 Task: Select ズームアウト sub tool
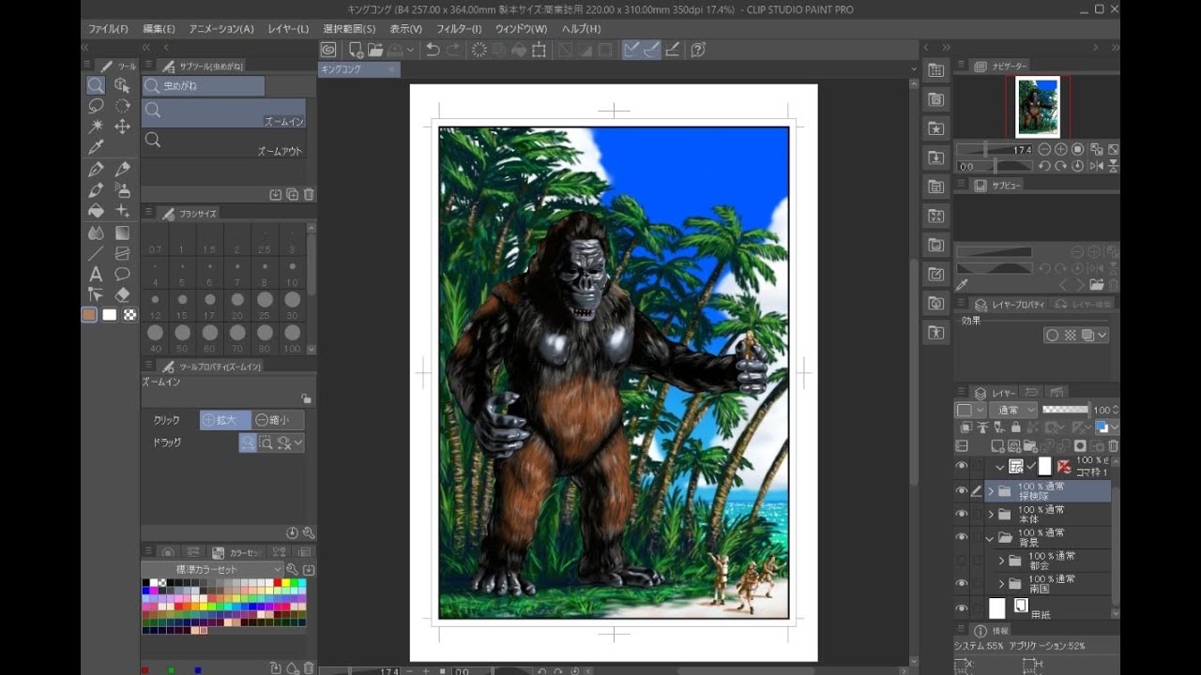click(224, 143)
